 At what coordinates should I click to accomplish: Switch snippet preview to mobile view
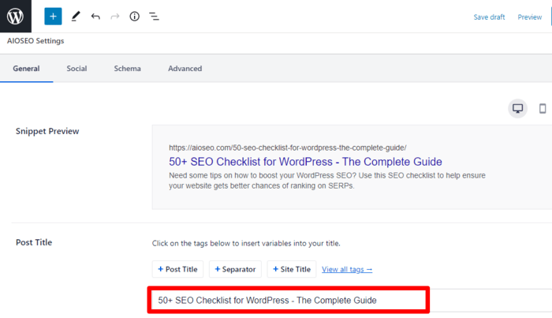tap(543, 108)
